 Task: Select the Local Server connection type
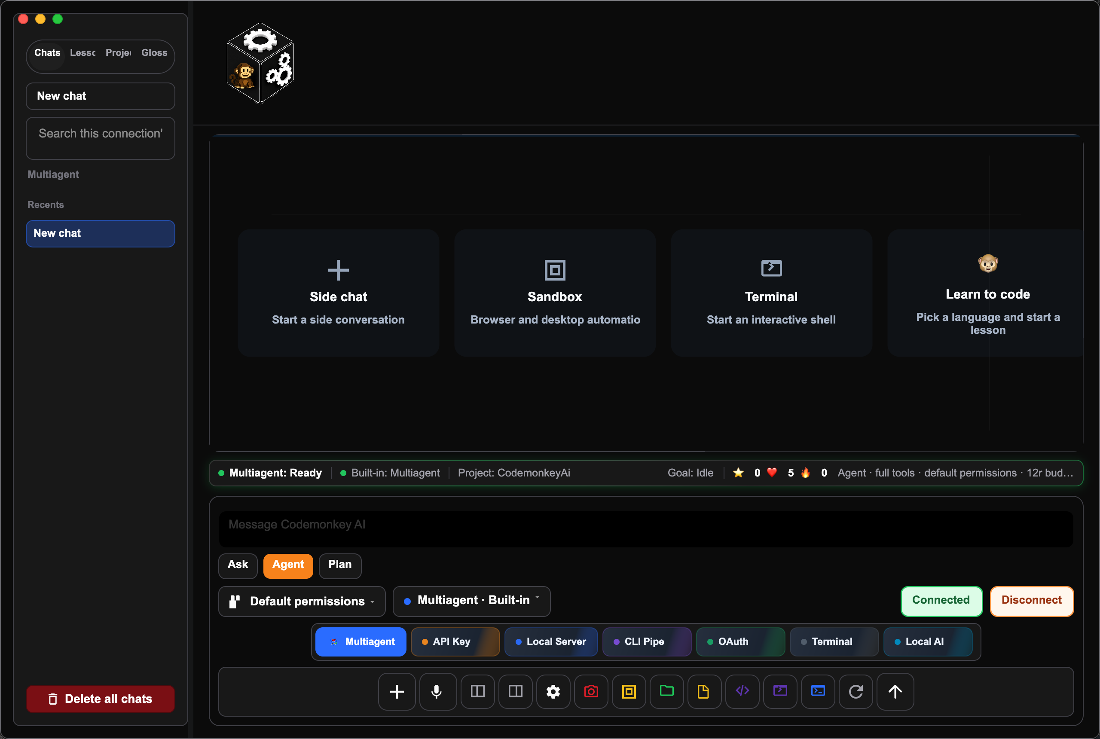pos(551,641)
